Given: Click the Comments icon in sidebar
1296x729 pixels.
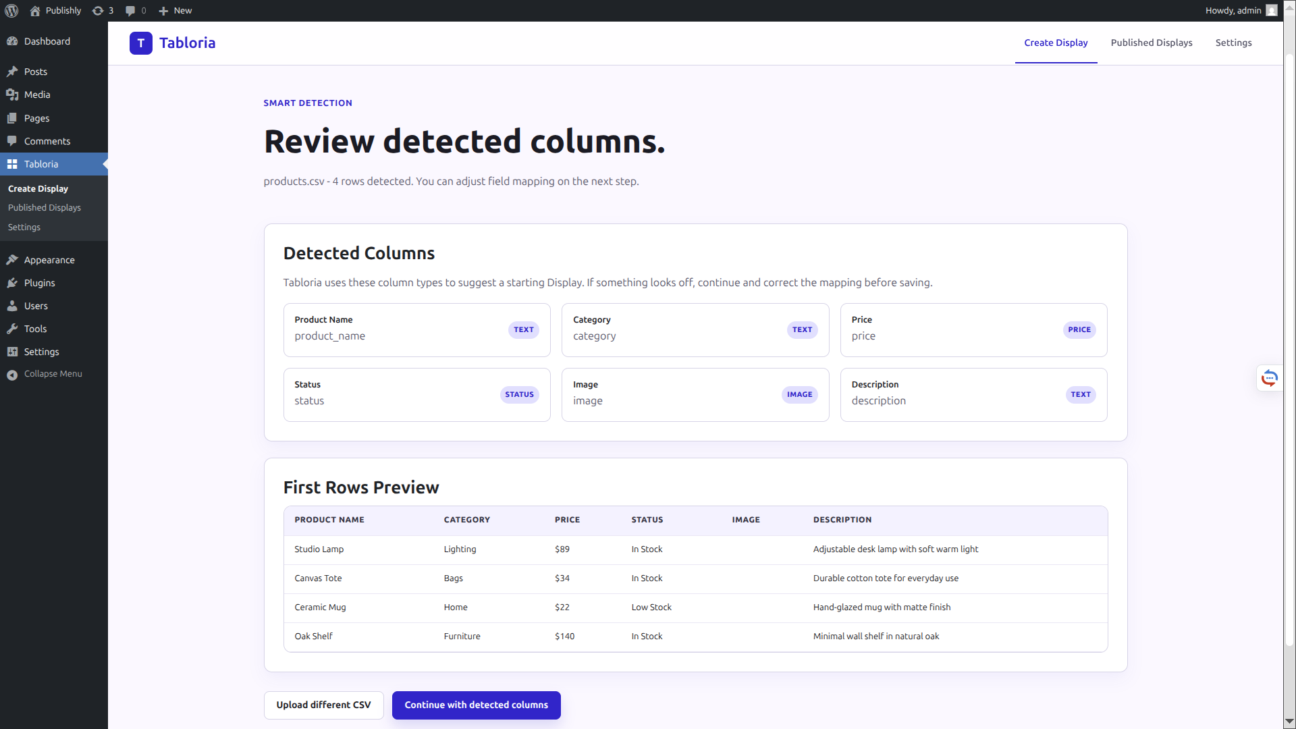Looking at the screenshot, I should click(x=12, y=141).
